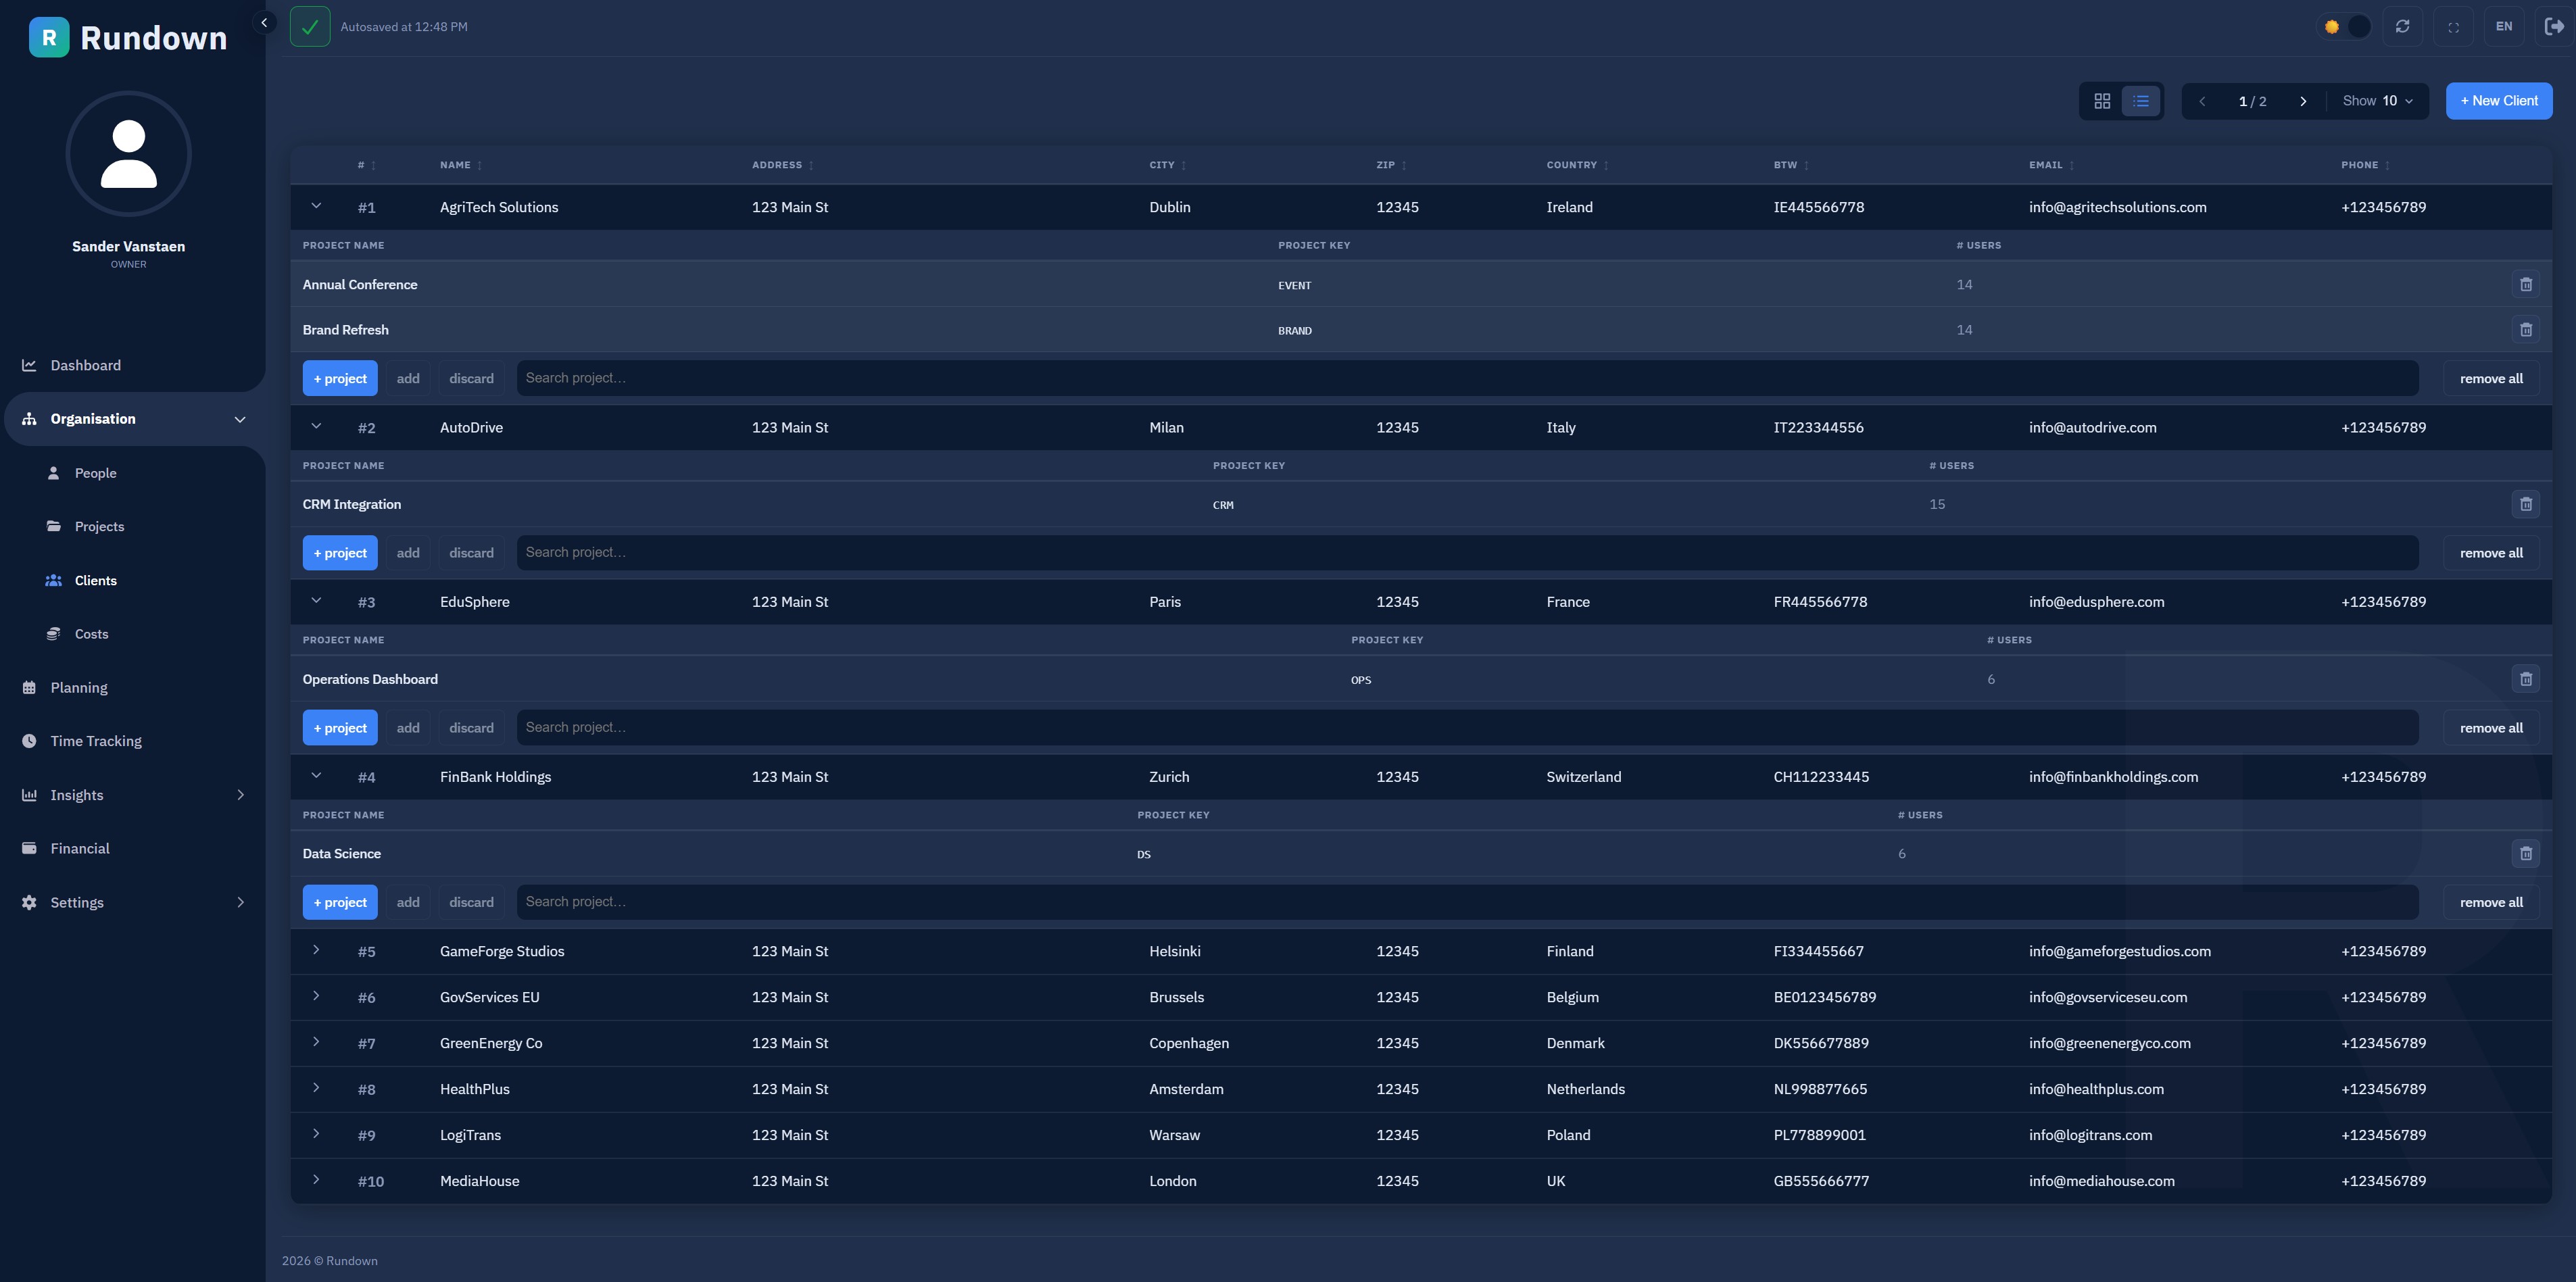Focus Search project field under FinBank Holdings
Viewport: 2576px width, 1282px height.
pos(1467,902)
